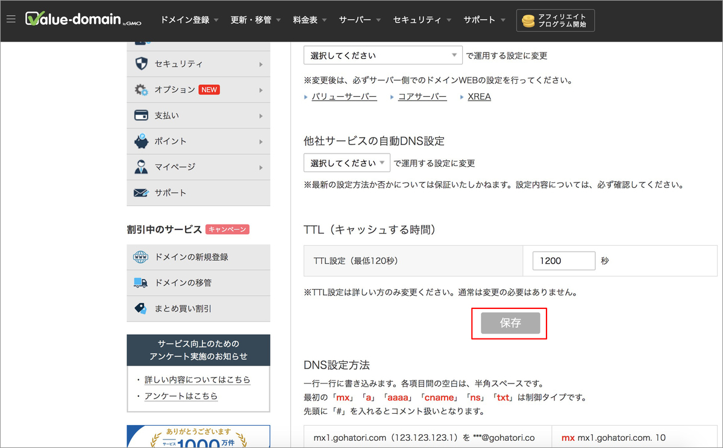Click the affiliate program coins icon

coord(528,21)
